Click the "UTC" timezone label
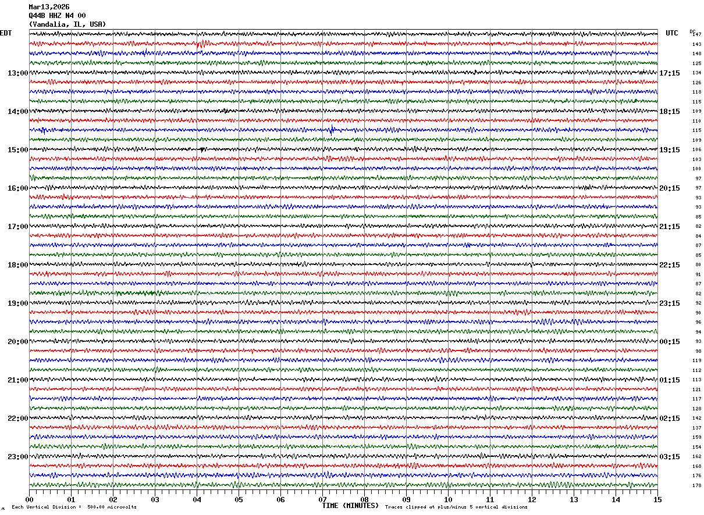This screenshot has height=515, width=704. pyautogui.click(x=672, y=33)
